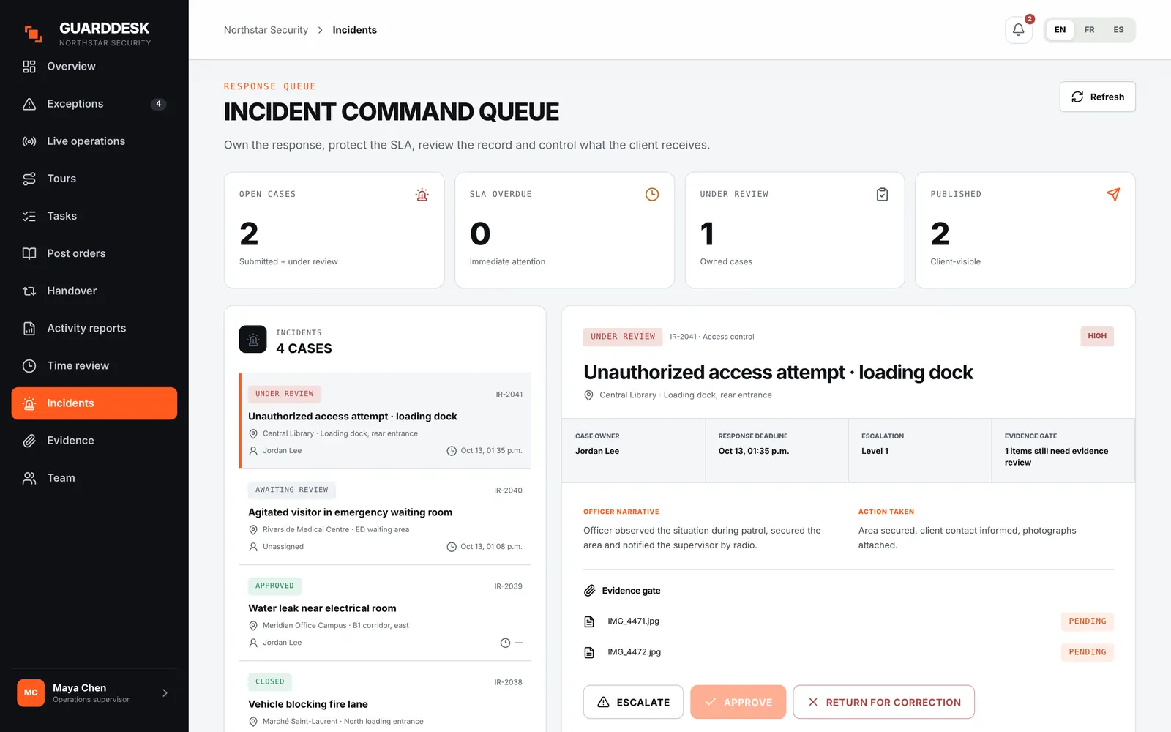Viewport: 1171px width, 732px height.
Task: Click the Refresh button
Action: pyautogui.click(x=1097, y=97)
